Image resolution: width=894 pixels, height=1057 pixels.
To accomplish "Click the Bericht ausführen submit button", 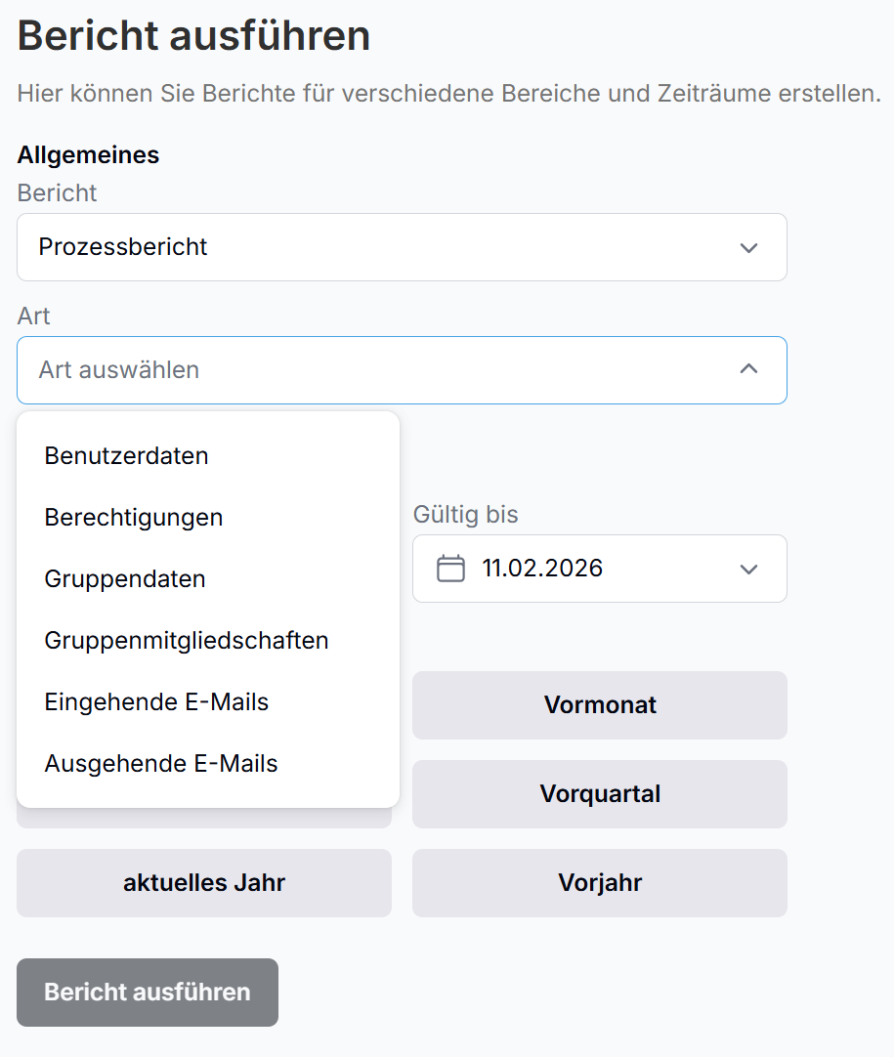I will coord(148,993).
